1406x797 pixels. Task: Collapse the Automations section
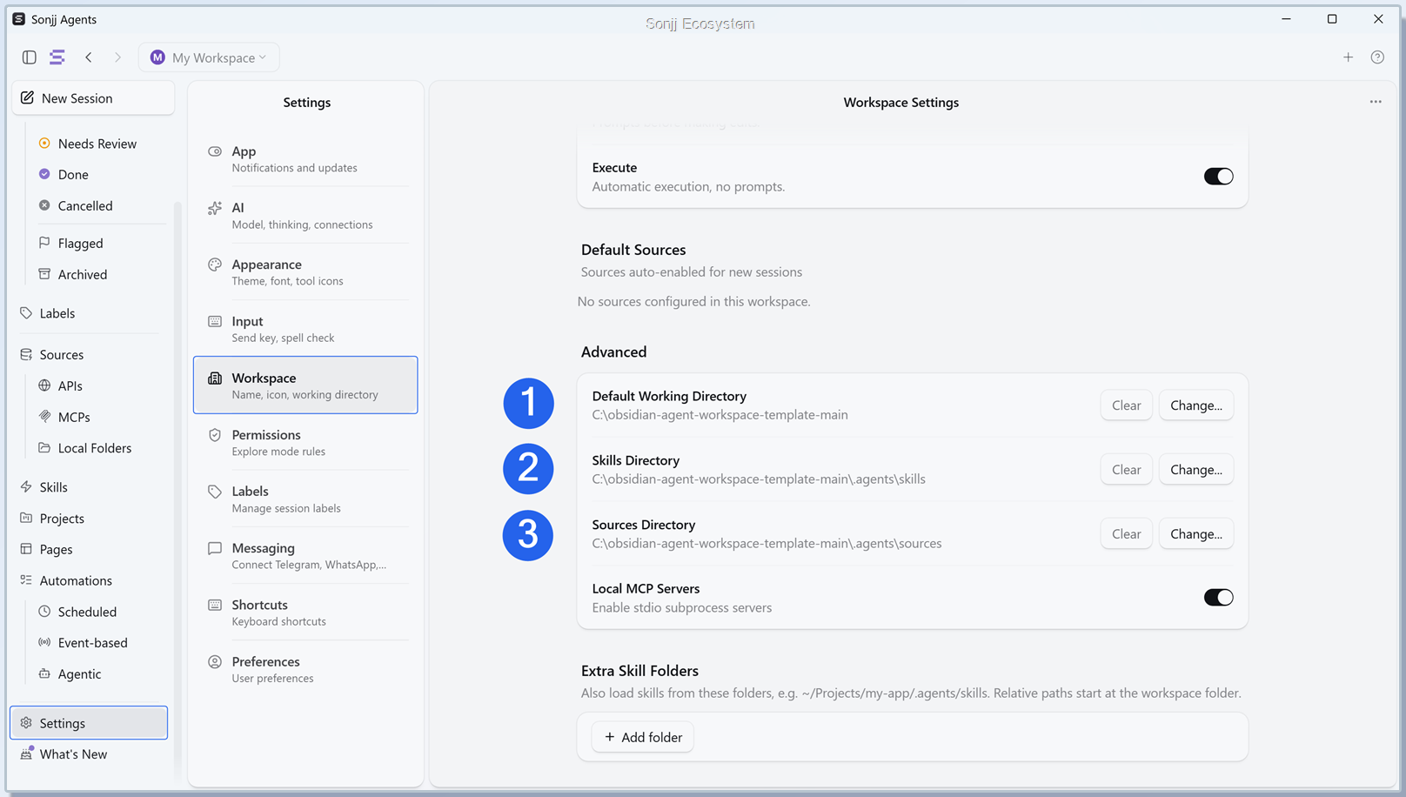[76, 580]
